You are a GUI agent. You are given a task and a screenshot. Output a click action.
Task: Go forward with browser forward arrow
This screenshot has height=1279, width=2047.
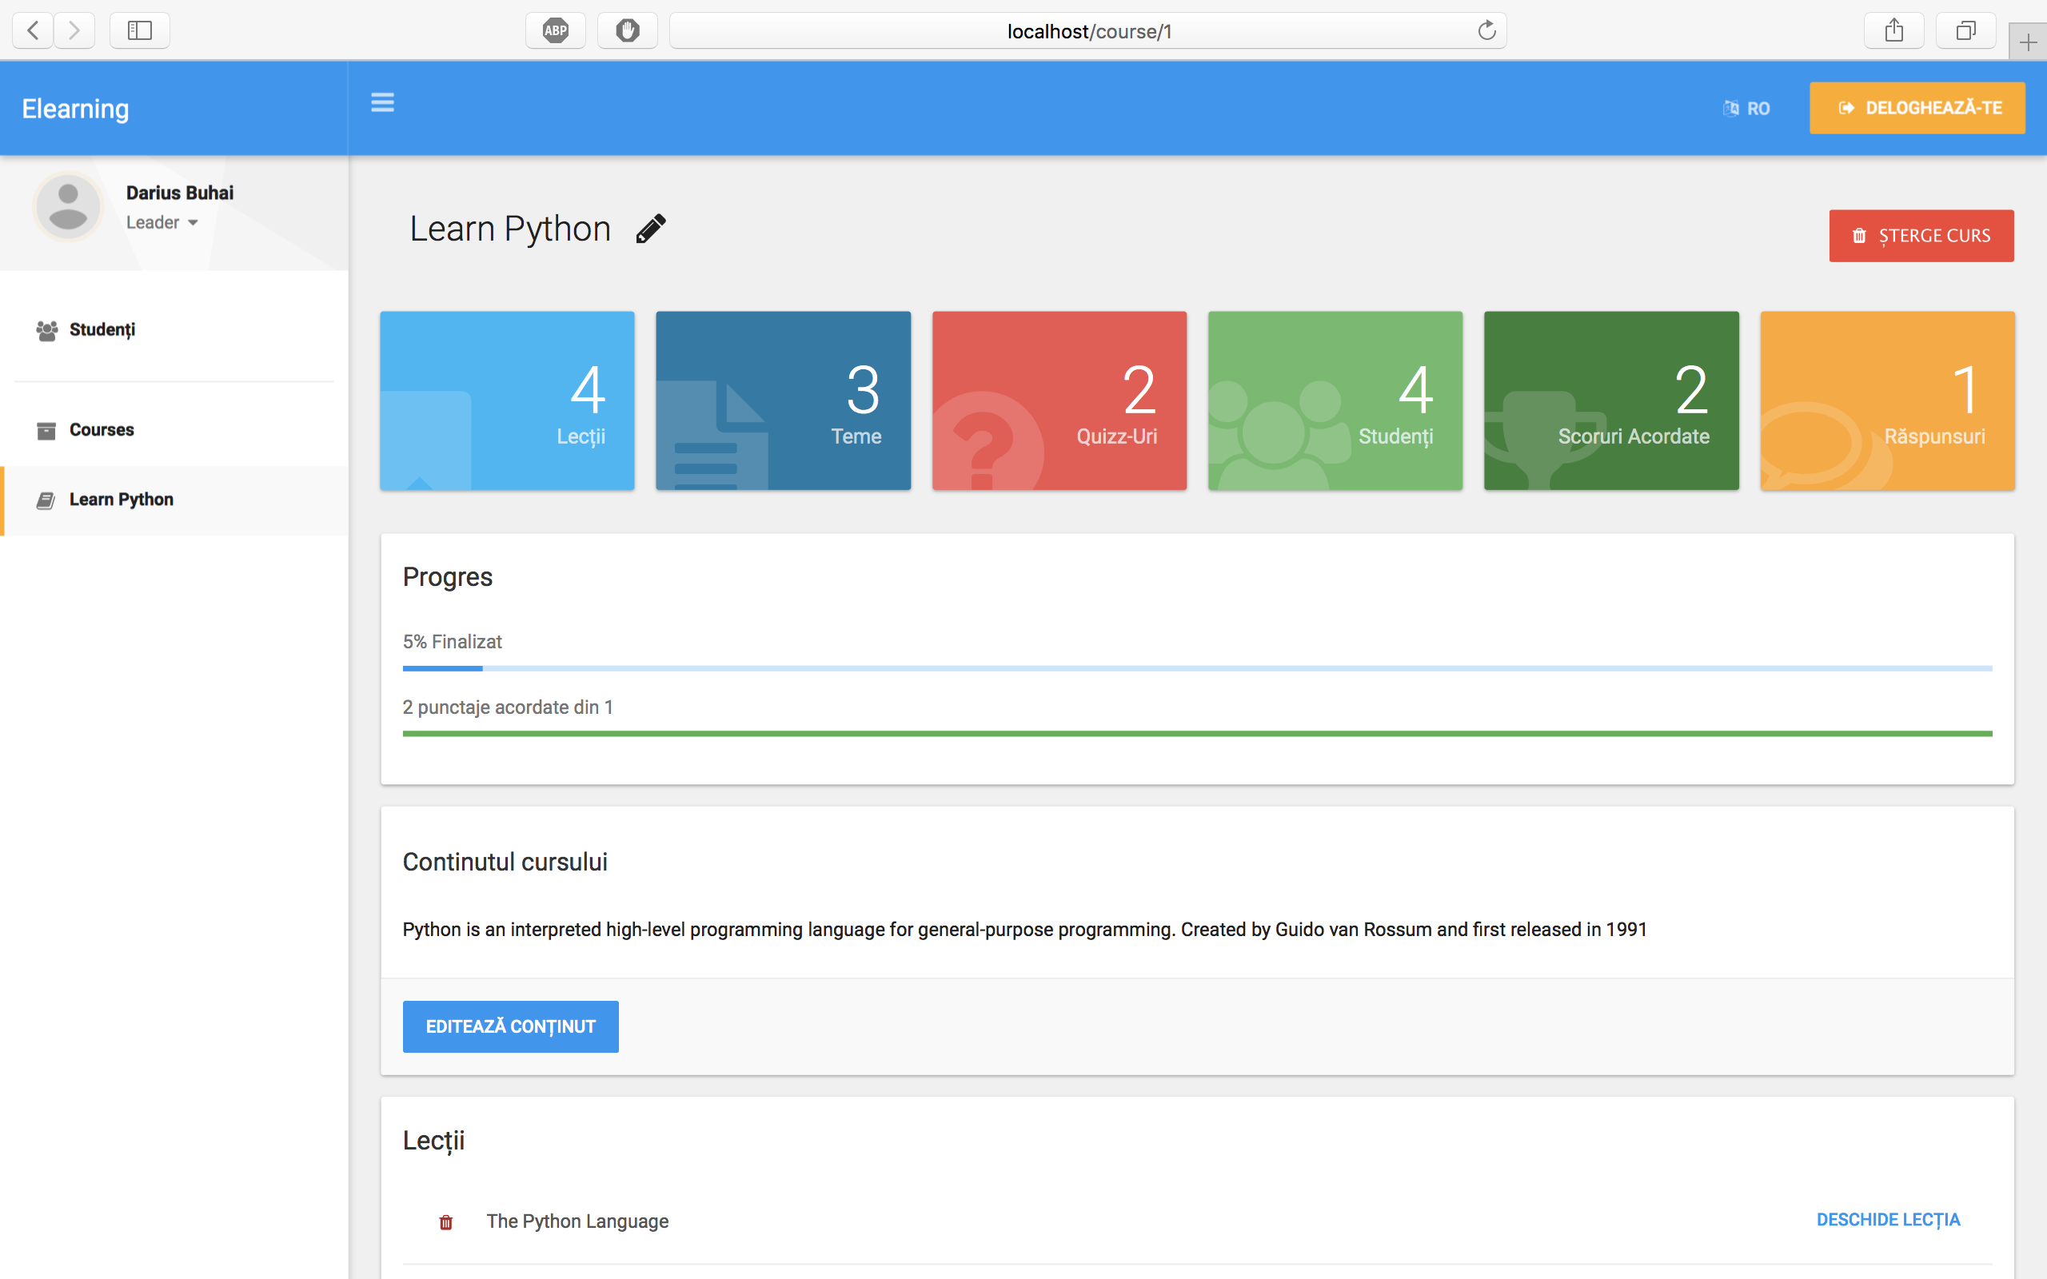click(74, 31)
